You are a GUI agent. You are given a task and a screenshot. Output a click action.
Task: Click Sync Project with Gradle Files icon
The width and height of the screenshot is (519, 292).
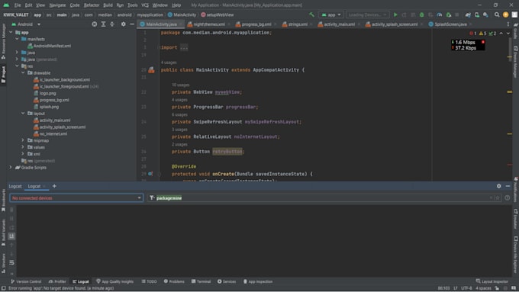468,14
